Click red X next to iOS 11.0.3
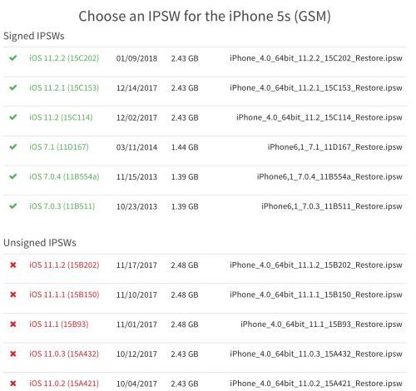Image resolution: width=416 pixels, height=391 pixels. coord(13,354)
